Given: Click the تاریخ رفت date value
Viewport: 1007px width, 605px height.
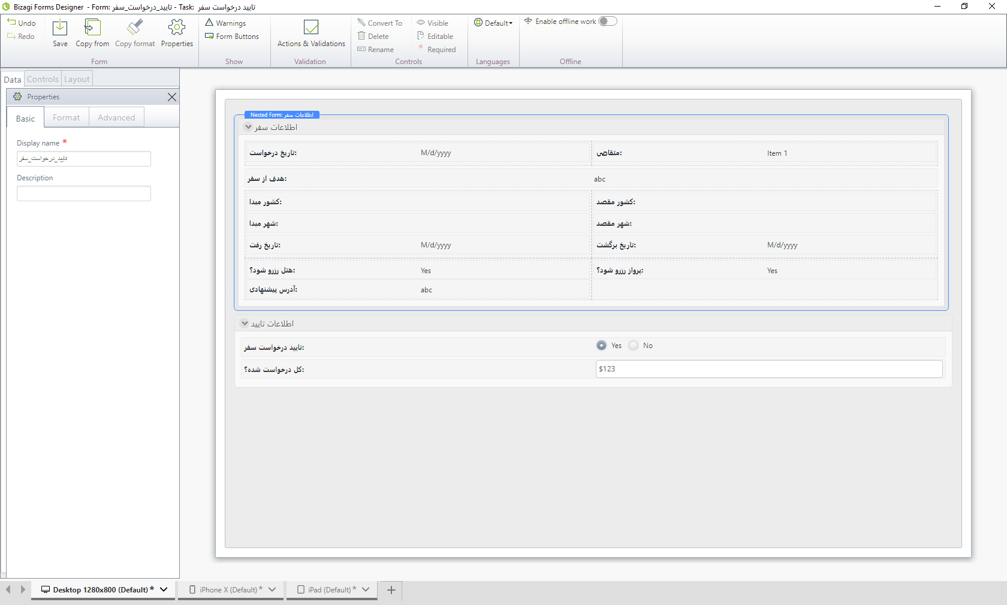Looking at the screenshot, I should 436,245.
